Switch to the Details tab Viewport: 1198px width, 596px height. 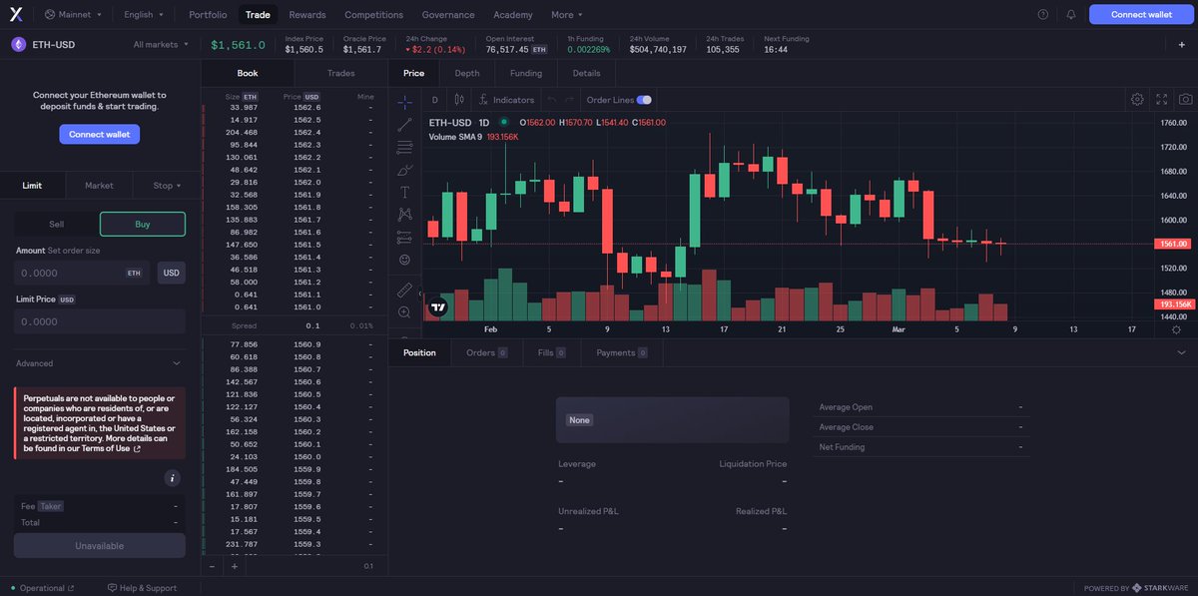point(586,73)
